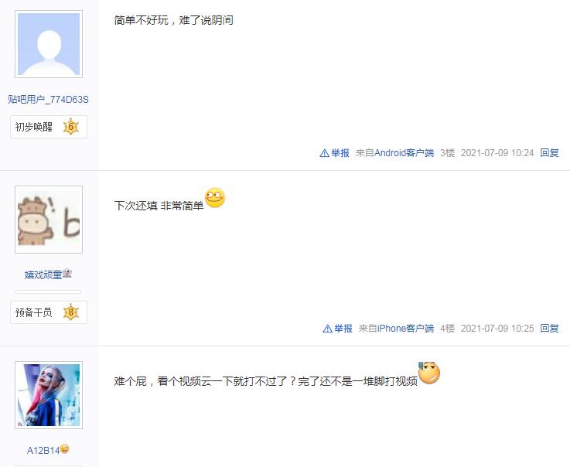Open the profile of user 嬉戏顽童
This screenshot has height=467, width=570.
coord(43,274)
